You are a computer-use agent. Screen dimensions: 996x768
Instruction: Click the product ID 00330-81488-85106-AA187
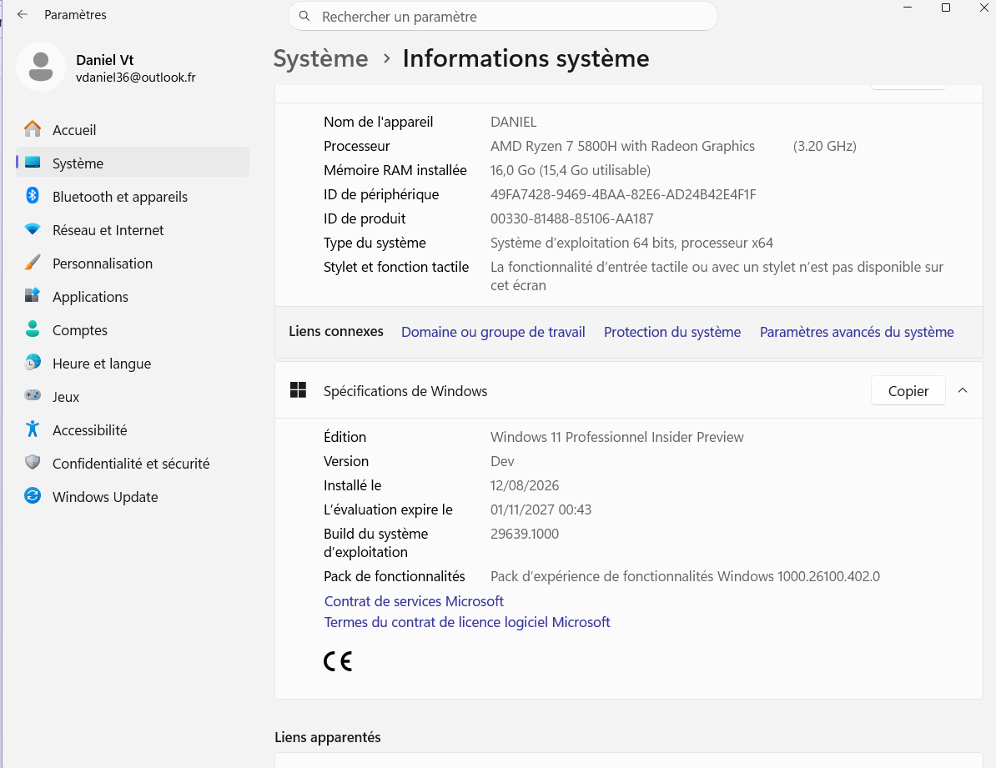click(571, 218)
